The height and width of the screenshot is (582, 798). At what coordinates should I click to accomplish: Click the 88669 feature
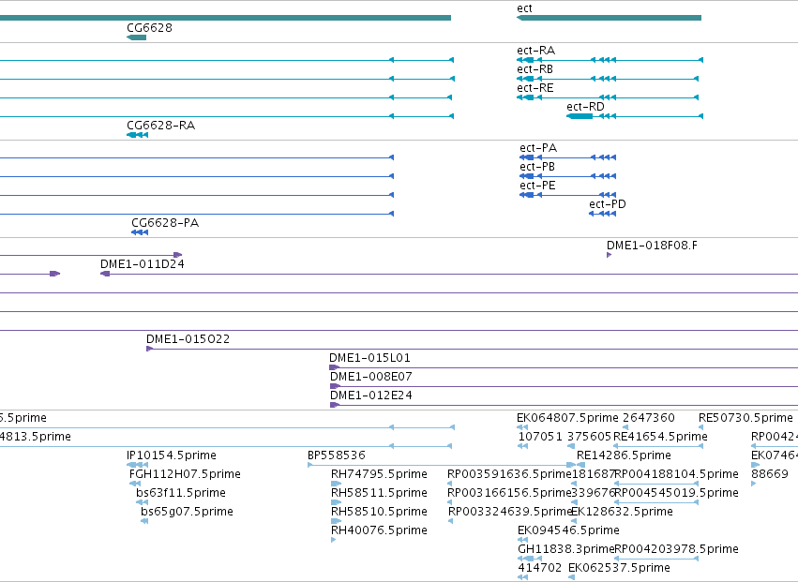pos(754,484)
